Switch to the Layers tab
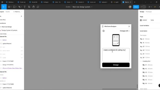Image resolution: width=160 pixels, height=90 pixels. (2, 12)
